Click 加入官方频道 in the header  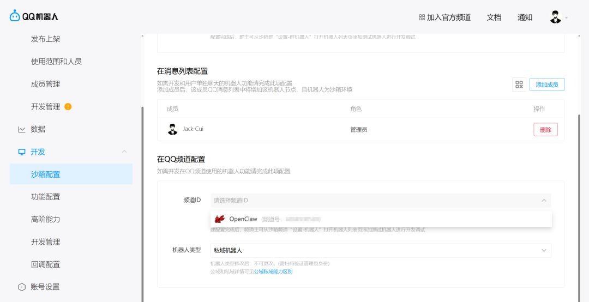click(x=444, y=17)
